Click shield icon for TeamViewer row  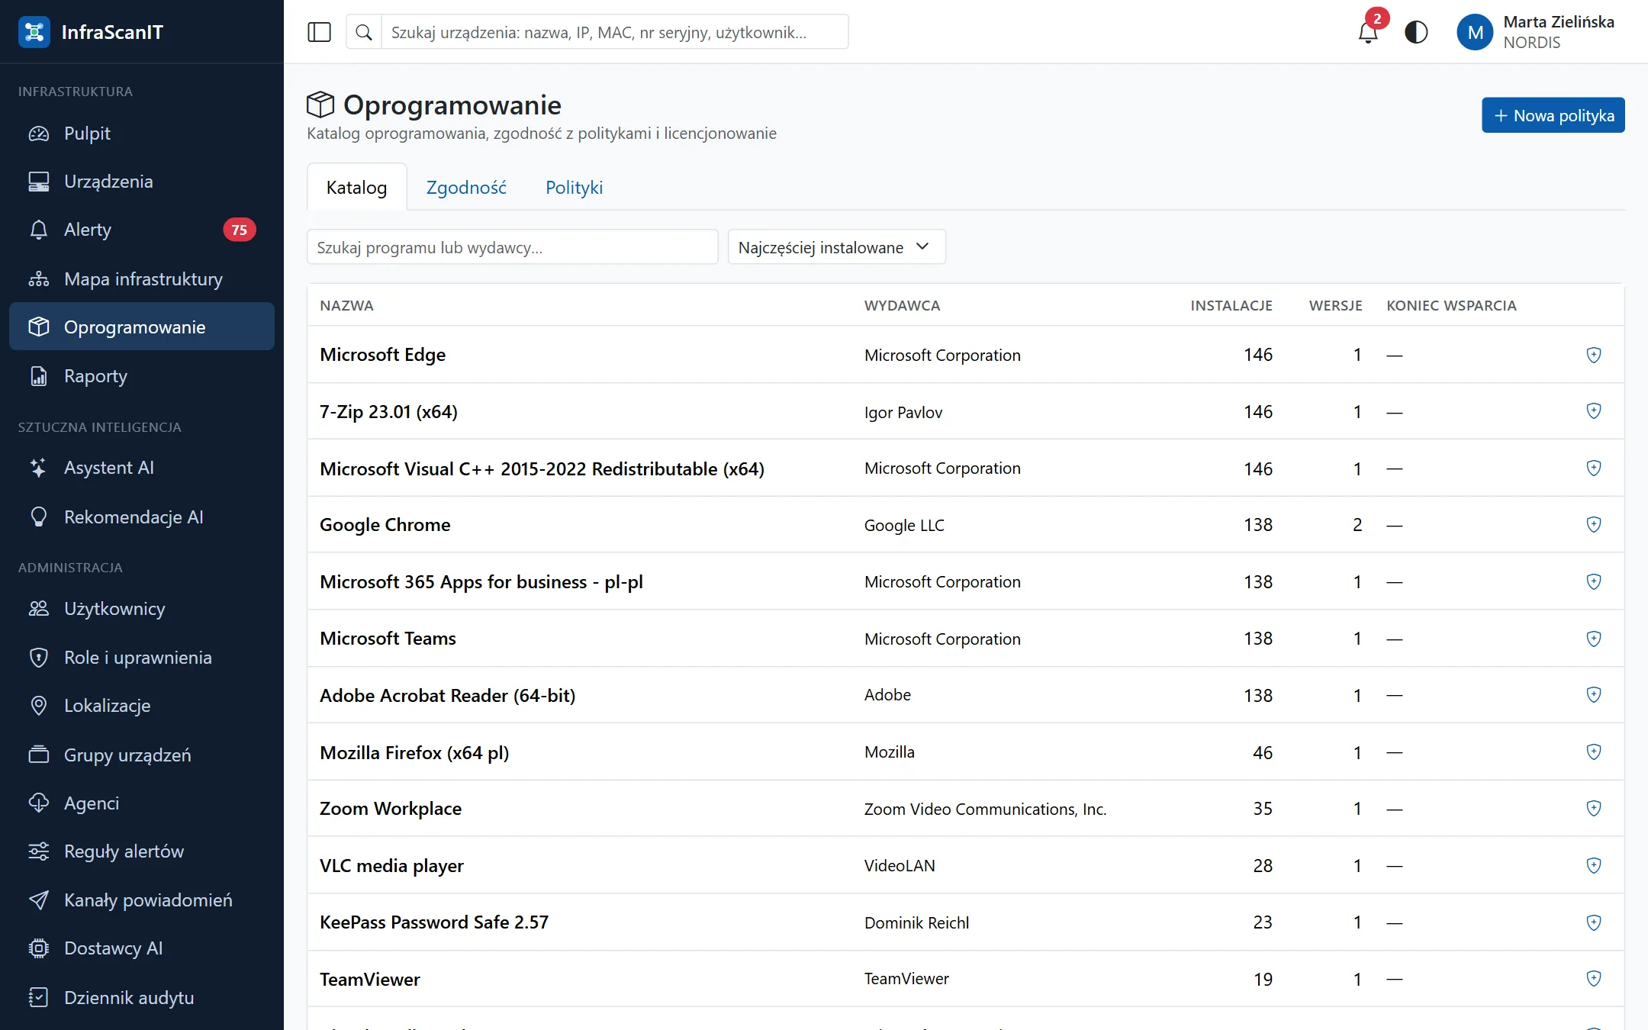[1594, 979]
